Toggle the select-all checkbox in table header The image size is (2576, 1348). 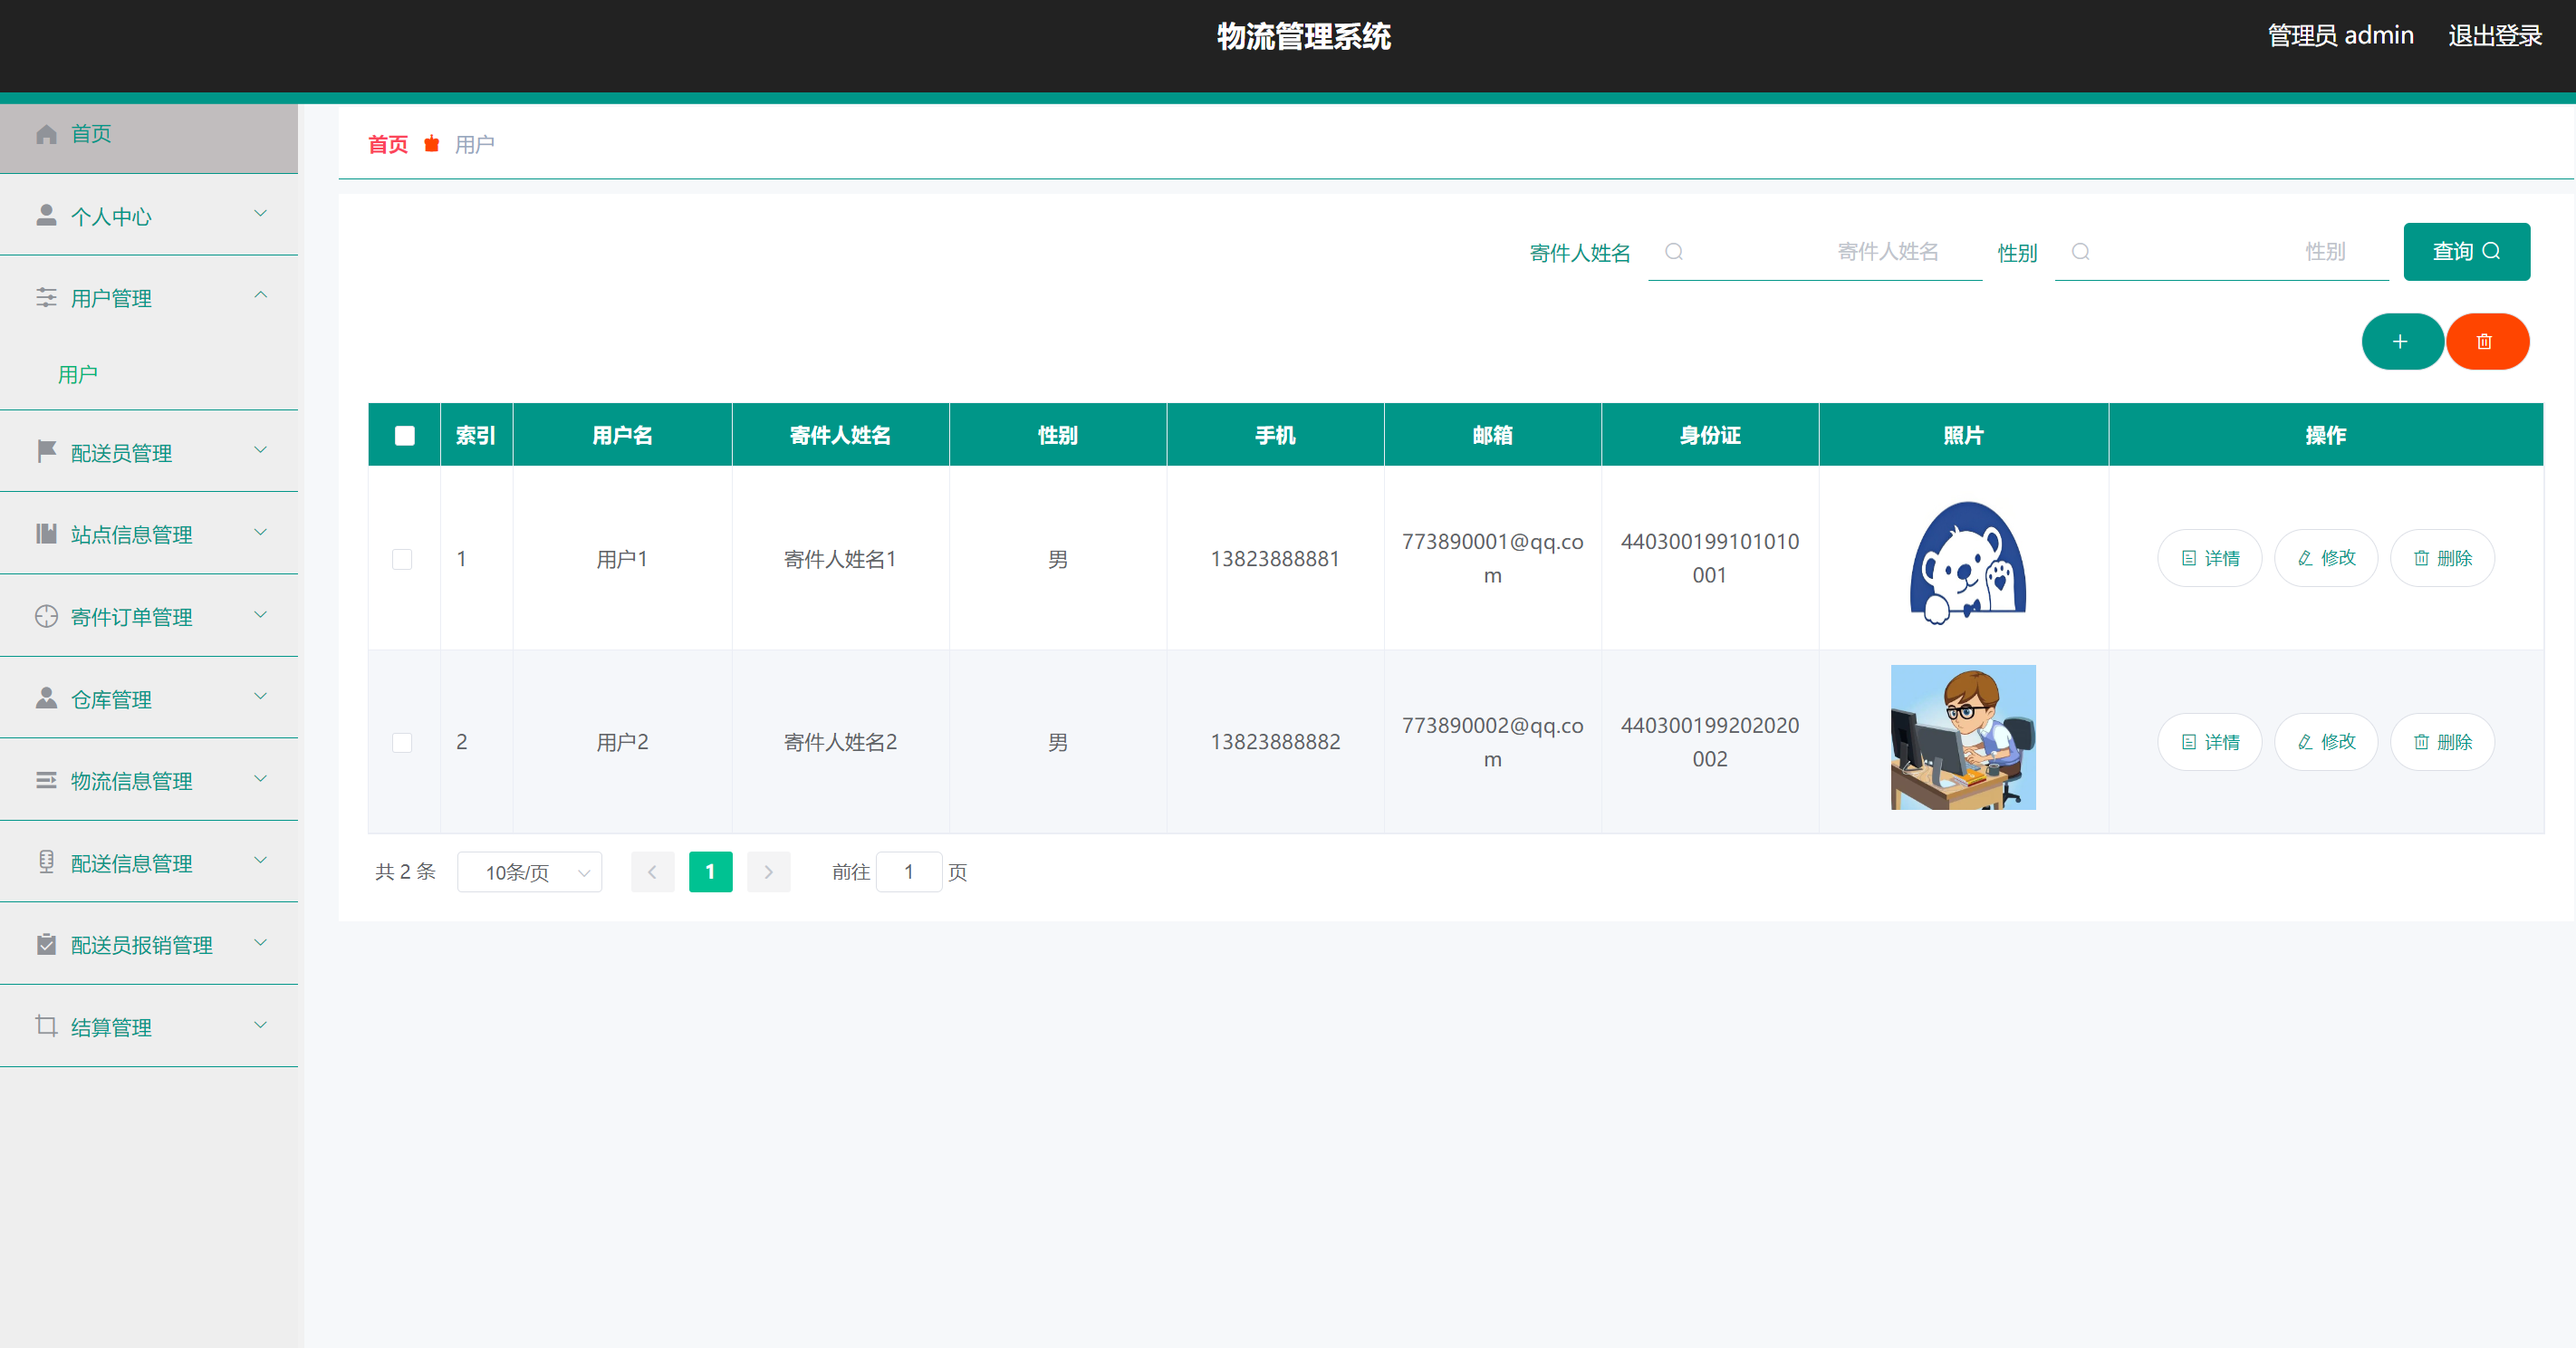[404, 435]
